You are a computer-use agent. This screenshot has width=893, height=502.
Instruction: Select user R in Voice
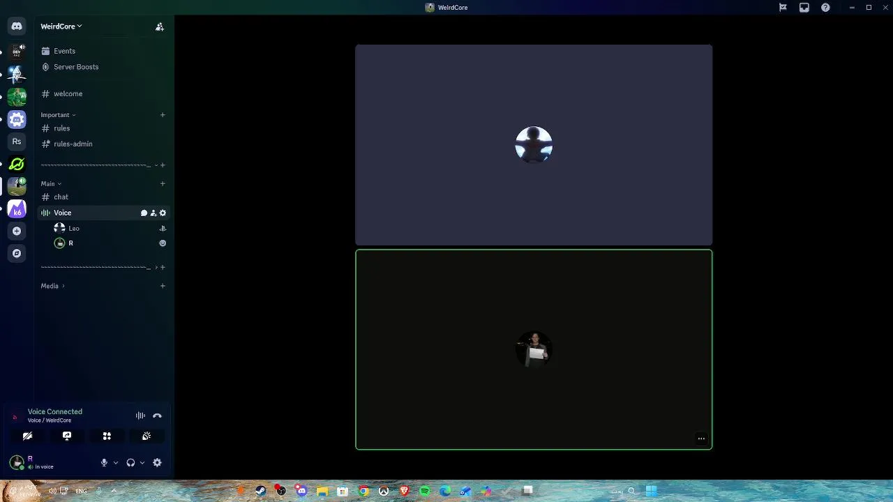pyautogui.click(x=112, y=243)
